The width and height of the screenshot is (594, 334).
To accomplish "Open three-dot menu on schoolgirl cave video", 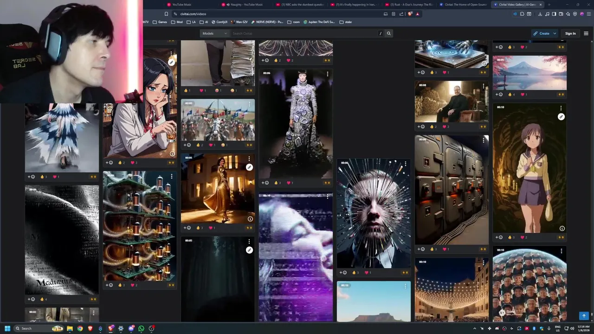I will 561,108.
